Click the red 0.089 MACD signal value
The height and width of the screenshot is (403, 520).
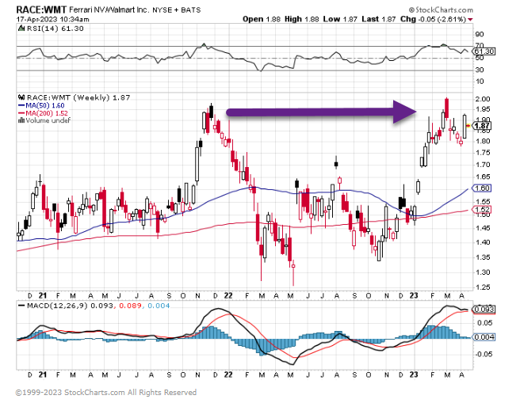click(x=130, y=306)
